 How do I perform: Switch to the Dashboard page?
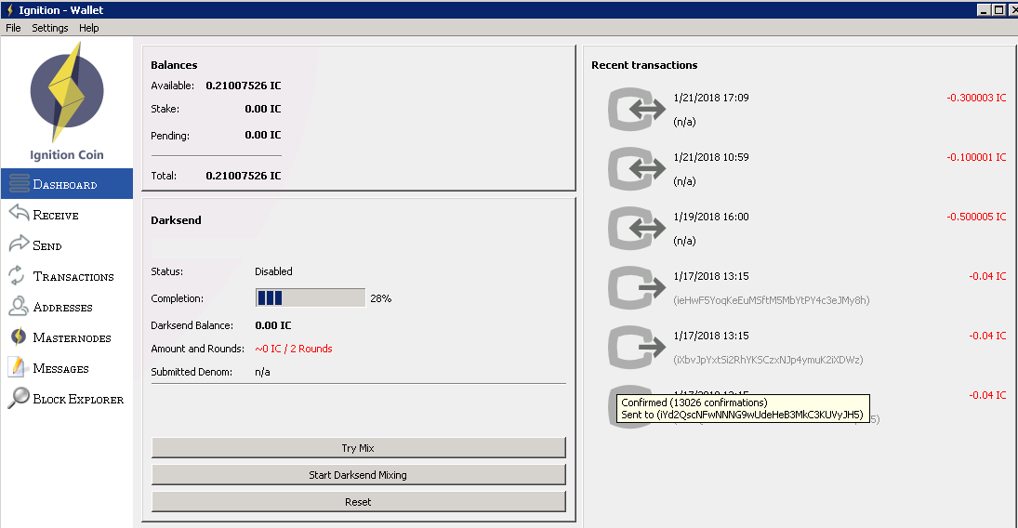[67, 184]
